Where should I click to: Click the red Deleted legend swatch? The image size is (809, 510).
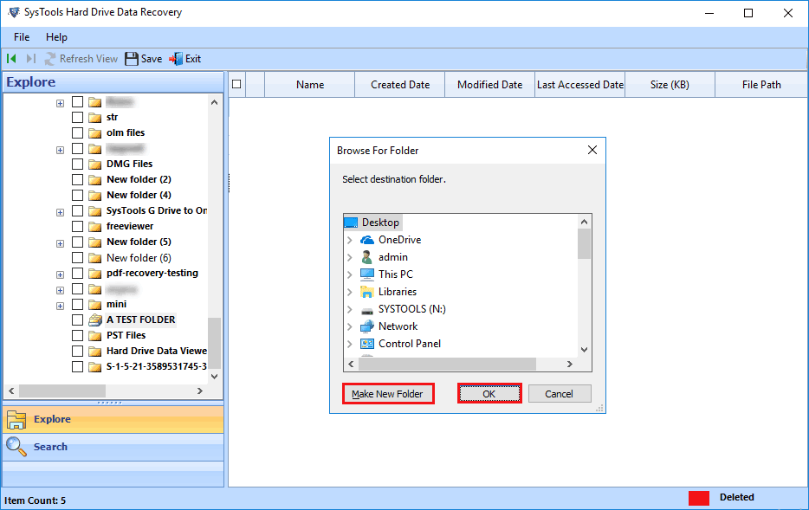pos(699,498)
